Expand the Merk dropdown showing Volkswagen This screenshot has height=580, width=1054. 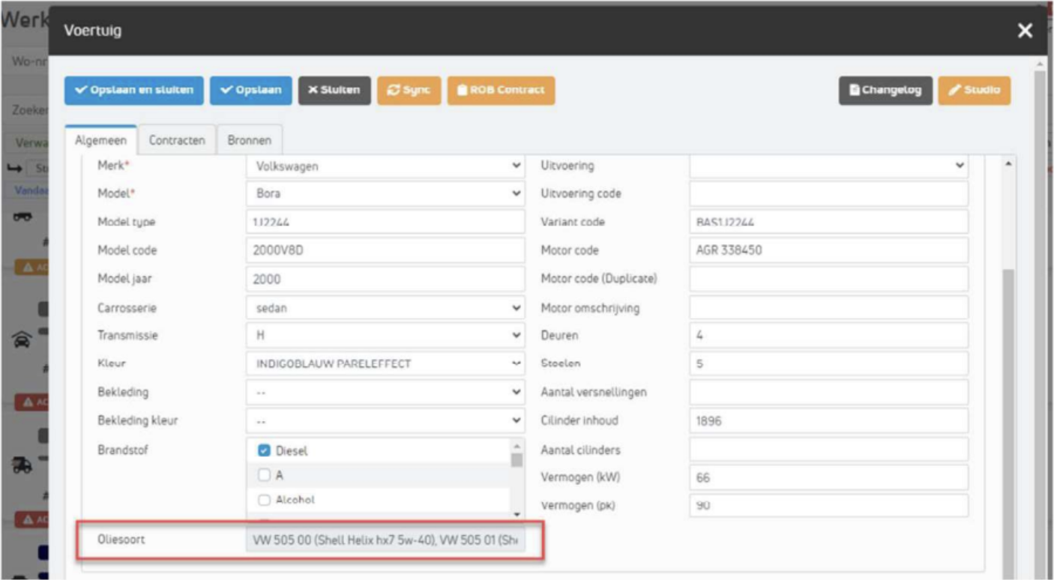[385, 166]
